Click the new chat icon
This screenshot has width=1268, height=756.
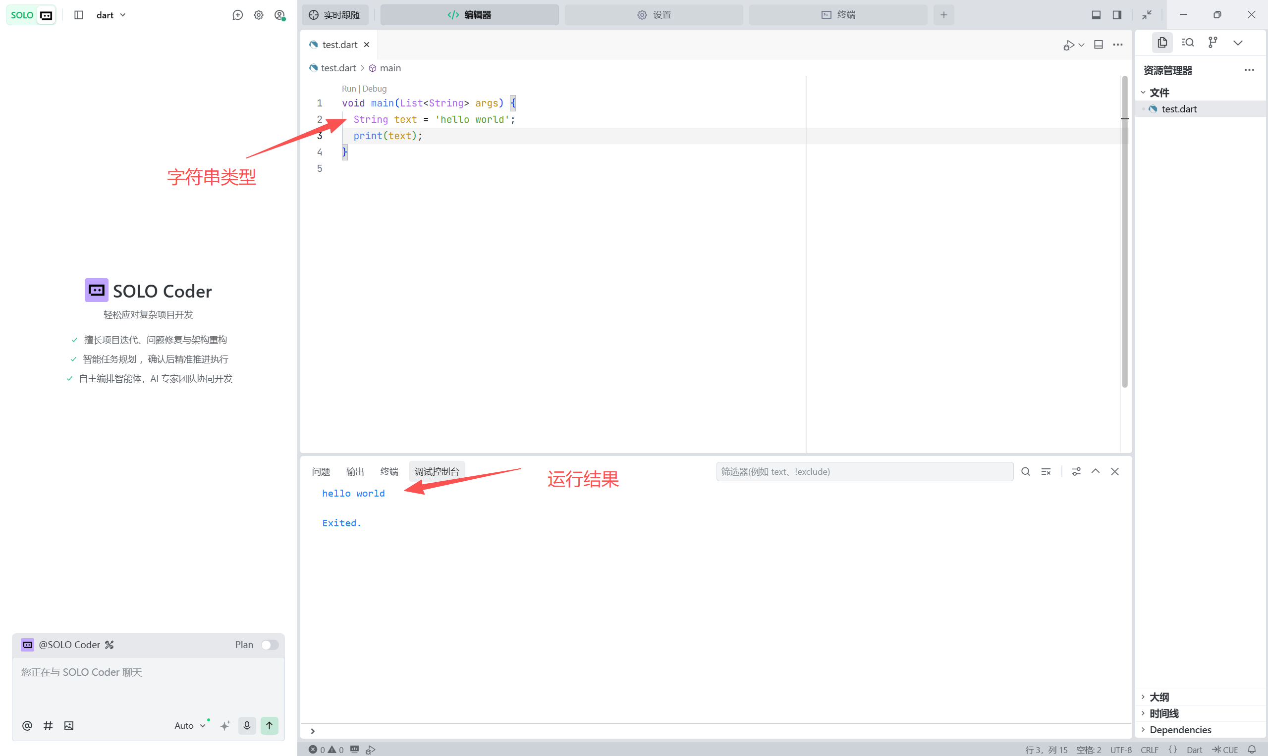[x=237, y=15]
